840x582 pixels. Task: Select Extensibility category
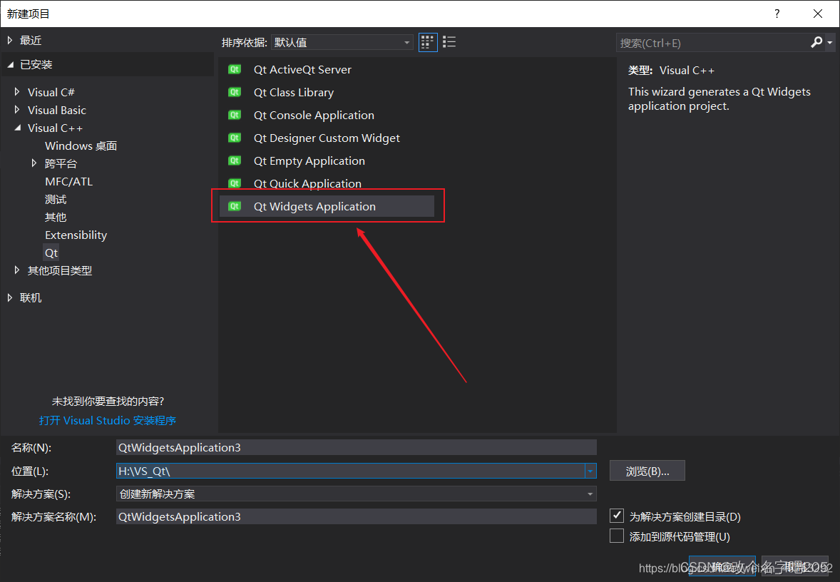[76, 235]
